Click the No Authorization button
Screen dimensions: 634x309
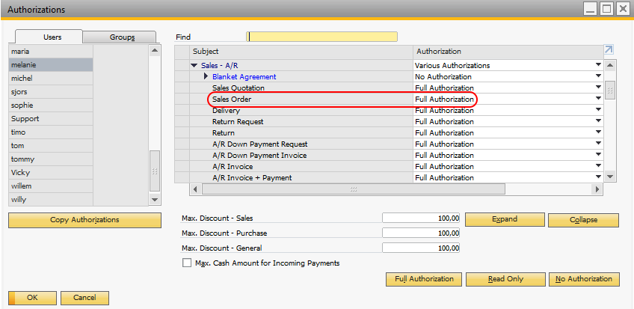click(x=584, y=279)
